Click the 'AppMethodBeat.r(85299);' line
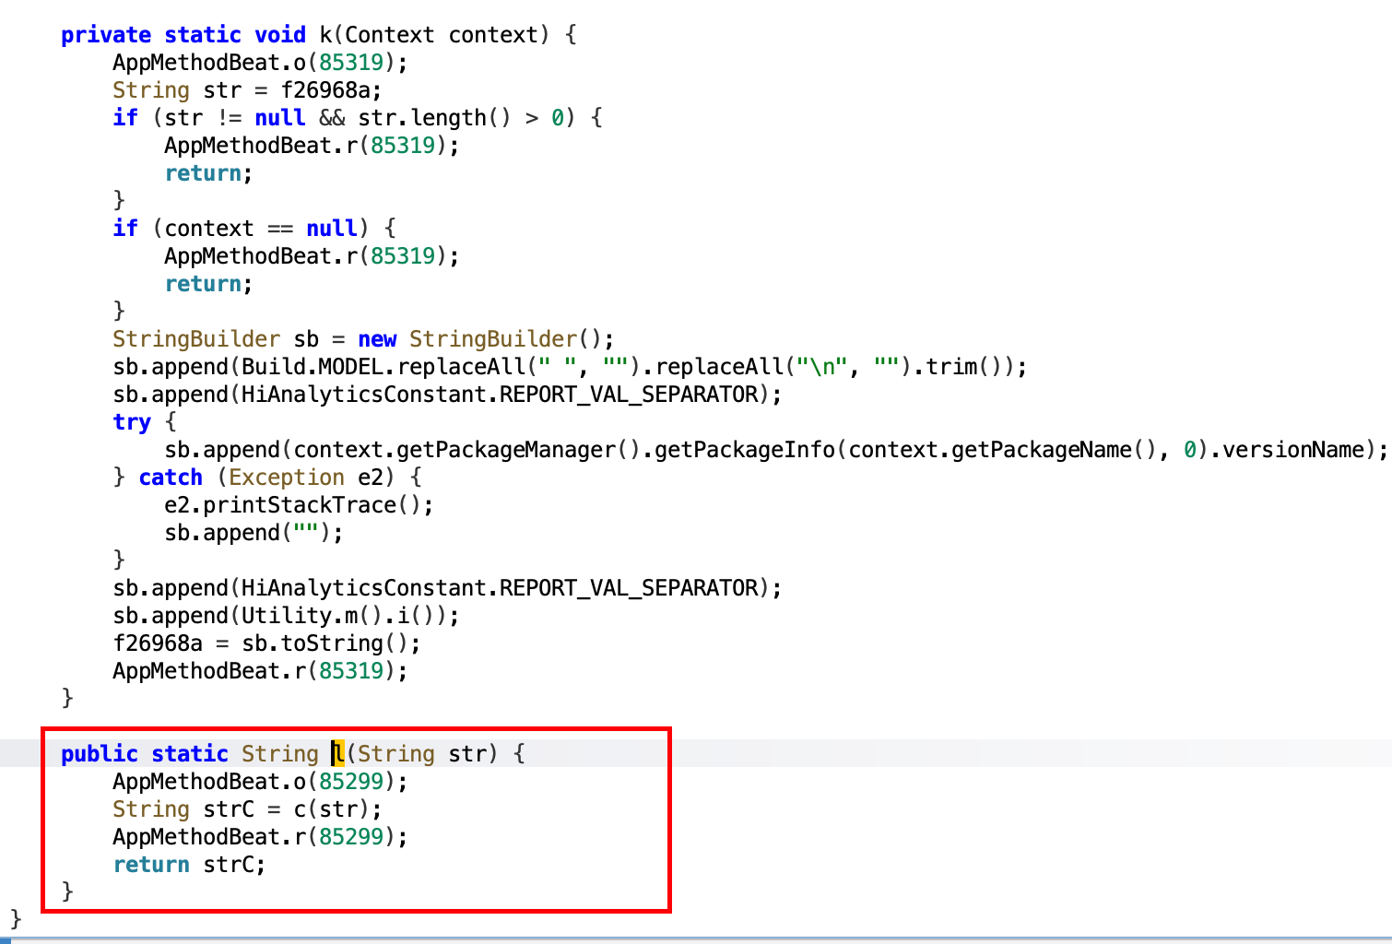Image resolution: width=1392 pixels, height=944 pixels. (260, 837)
